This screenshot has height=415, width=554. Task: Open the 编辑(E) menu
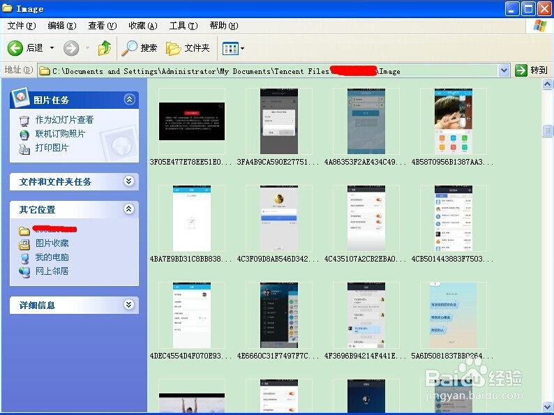click(62, 26)
